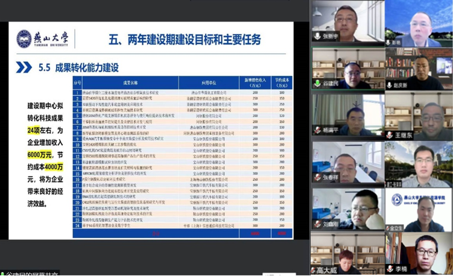The width and height of the screenshot is (453, 276).
Task: Click 杨满平's muted microphone icon
Action: [317, 130]
